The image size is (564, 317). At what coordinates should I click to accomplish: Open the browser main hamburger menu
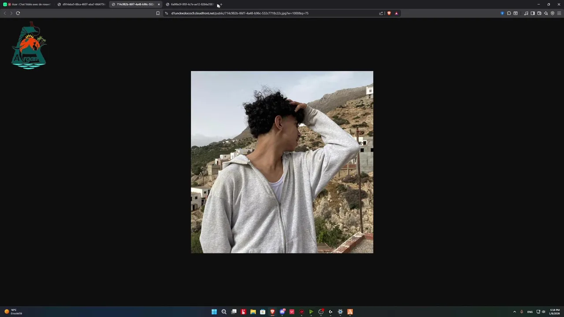coord(559,13)
